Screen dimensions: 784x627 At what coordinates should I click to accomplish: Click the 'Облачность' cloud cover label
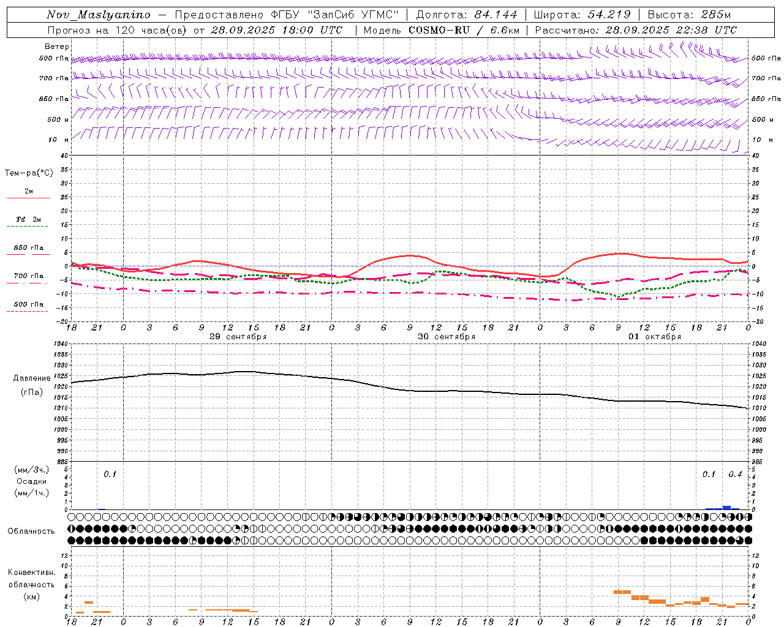pos(31,531)
